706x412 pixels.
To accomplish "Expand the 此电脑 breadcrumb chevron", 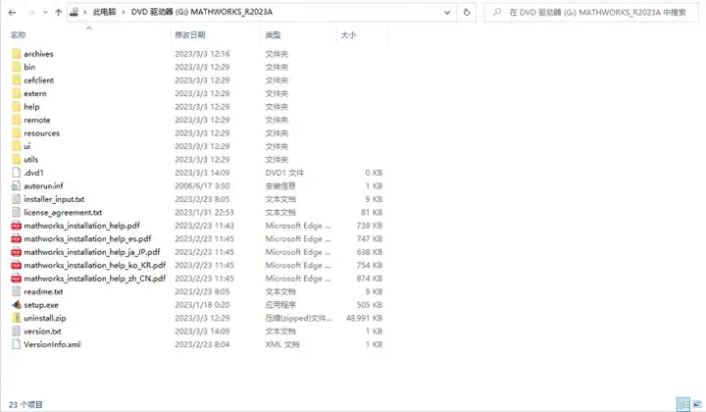I will (x=124, y=13).
